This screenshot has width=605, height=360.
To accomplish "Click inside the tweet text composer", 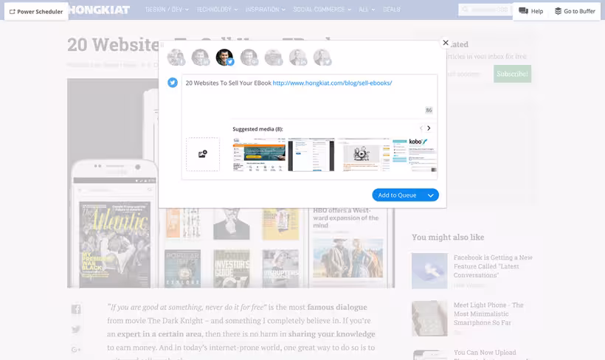I will [309, 97].
